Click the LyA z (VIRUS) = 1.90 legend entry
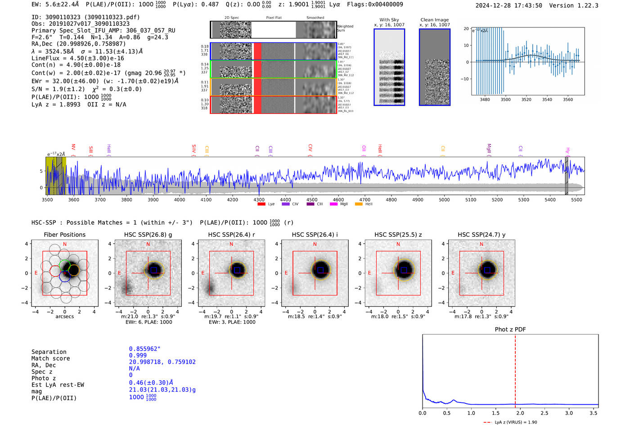Viewport: 630px width, 429px height. [x=510, y=422]
